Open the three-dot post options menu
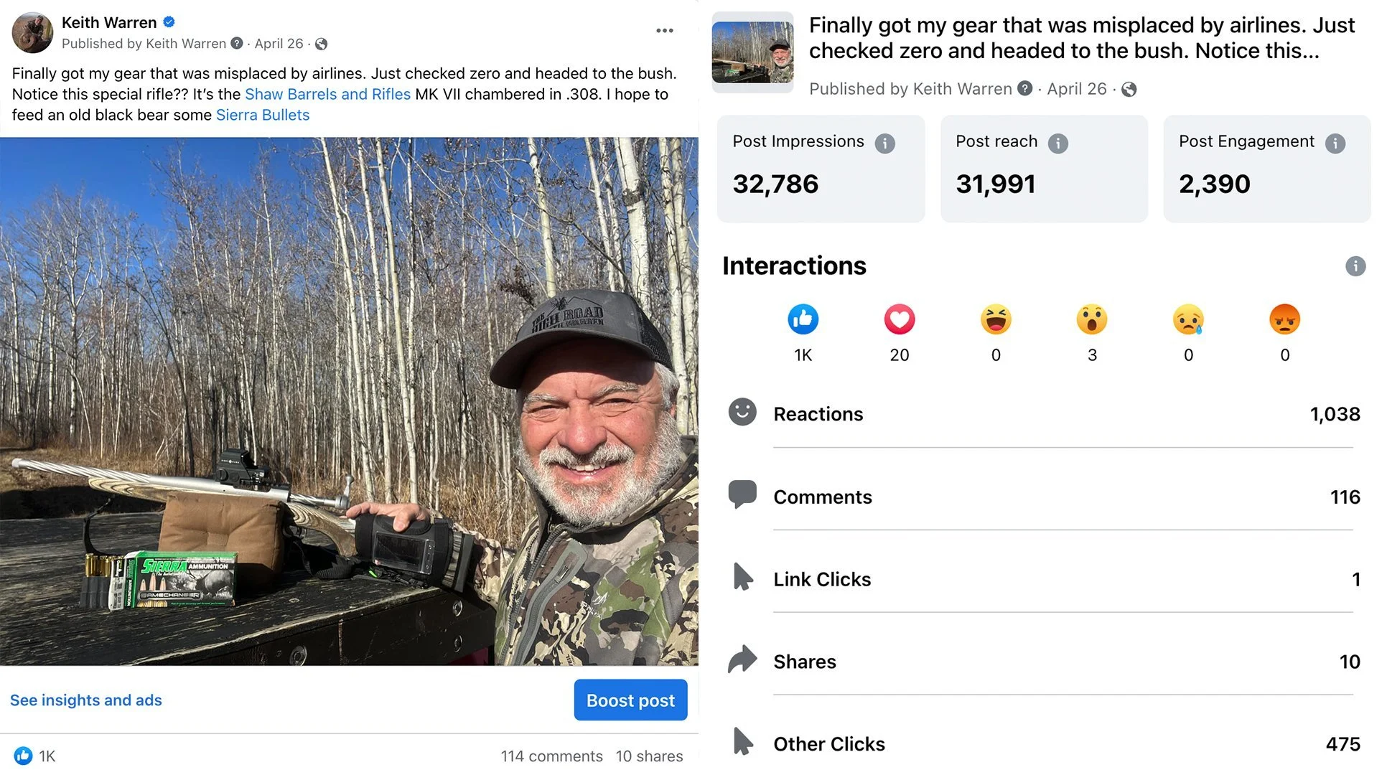Screen dimensions: 1387x775 664,30
